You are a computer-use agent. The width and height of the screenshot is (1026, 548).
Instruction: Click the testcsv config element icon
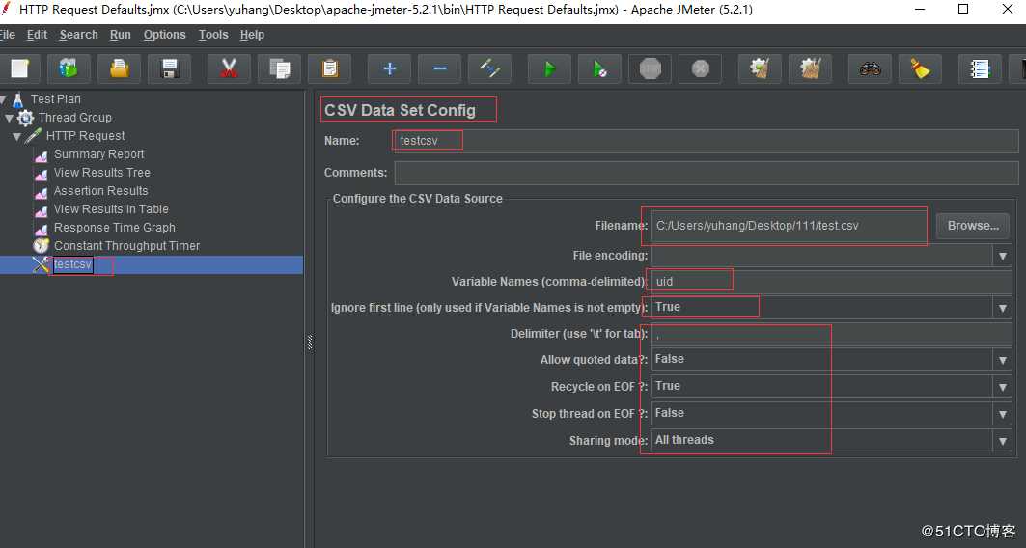coord(42,264)
